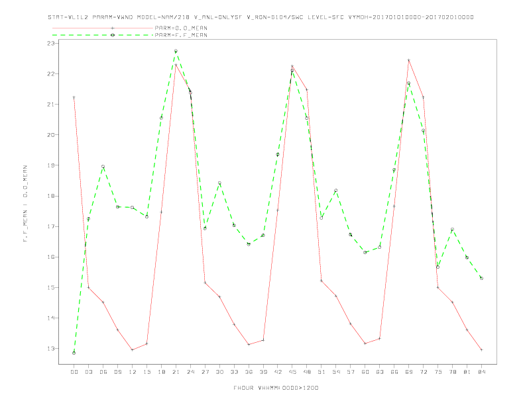Screen dimensions: 525x405
Task: Click the red plus marker at hour 36
Action: pyautogui.click(x=249, y=345)
